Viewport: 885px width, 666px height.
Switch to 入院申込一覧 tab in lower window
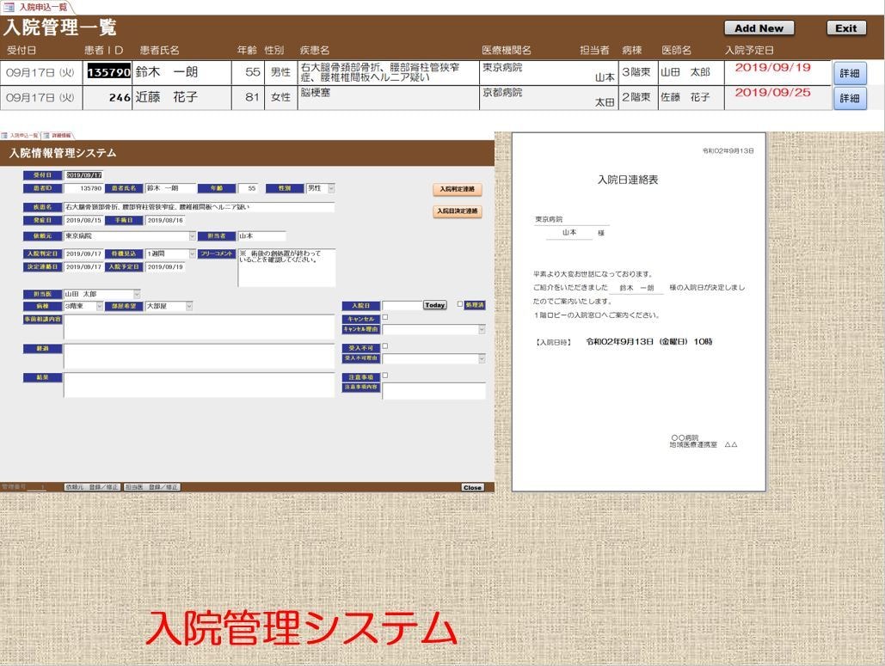20,135
